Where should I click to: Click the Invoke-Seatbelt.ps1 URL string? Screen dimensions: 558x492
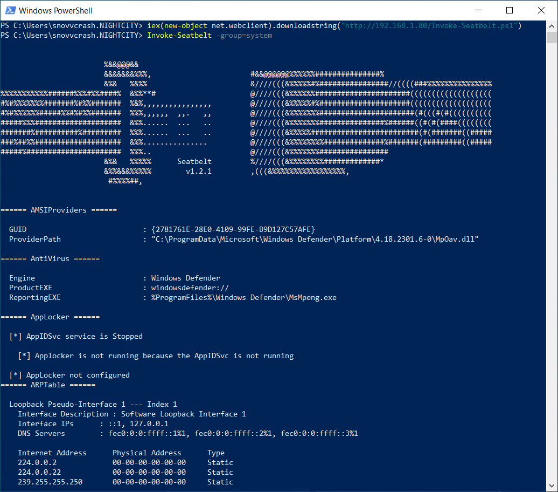click(x=430, y=26)
